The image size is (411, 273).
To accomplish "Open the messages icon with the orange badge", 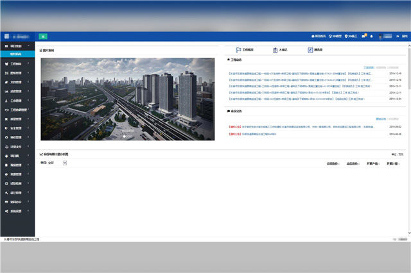I will [x=363, y=37].
